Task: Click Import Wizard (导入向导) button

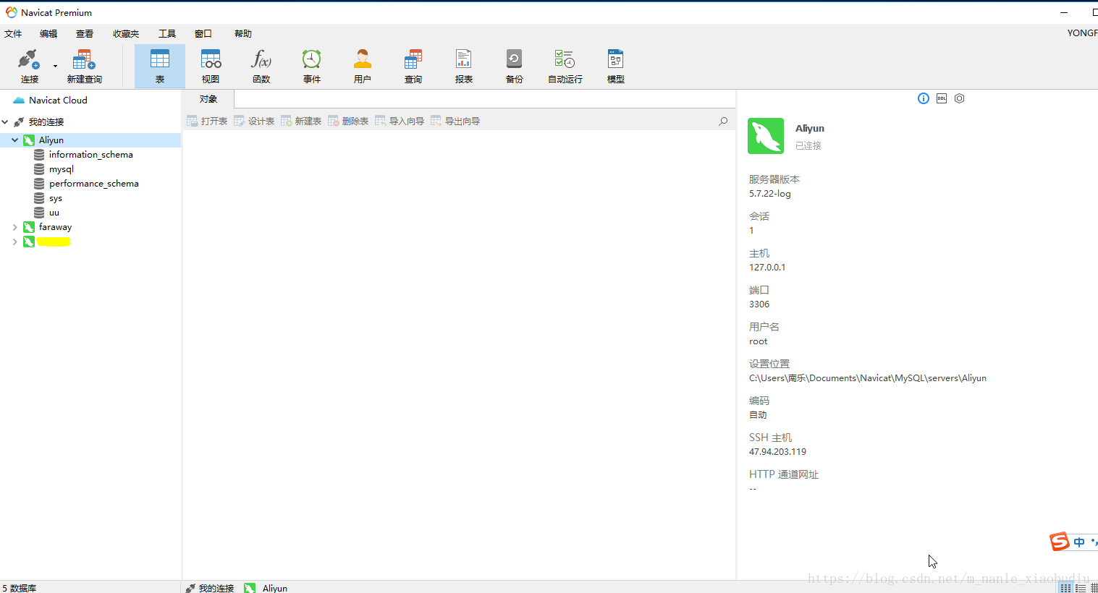Action: (400, 121)
